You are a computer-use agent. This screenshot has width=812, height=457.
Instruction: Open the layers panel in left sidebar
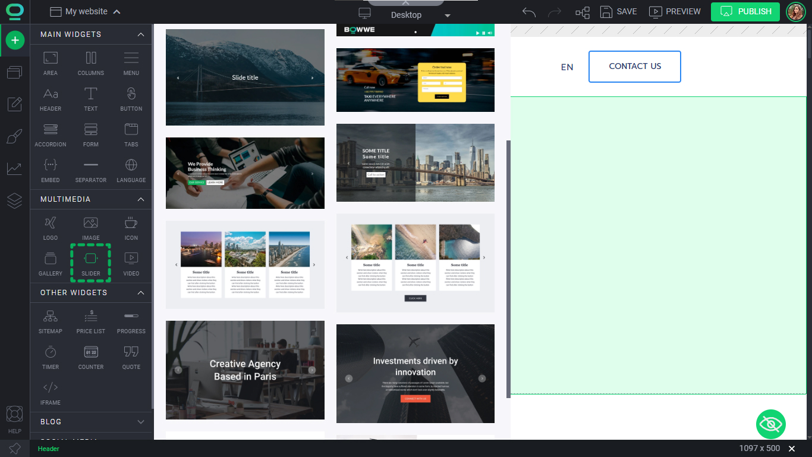(15, 201)
